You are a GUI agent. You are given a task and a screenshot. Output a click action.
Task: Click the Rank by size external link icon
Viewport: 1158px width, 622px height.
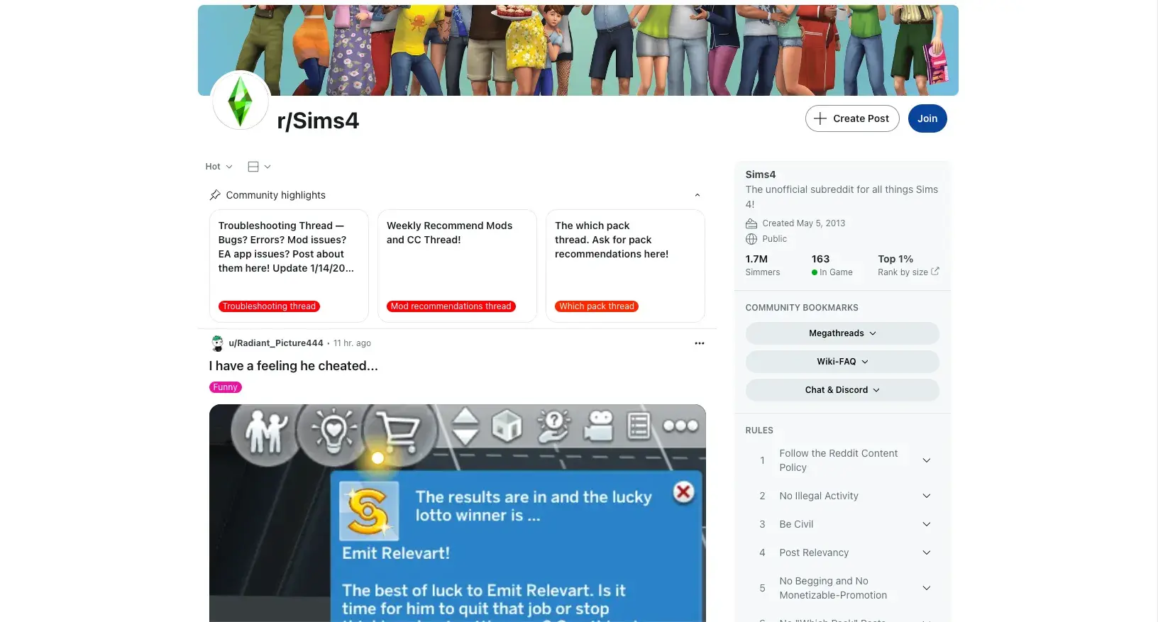click(x=934, y=272)
